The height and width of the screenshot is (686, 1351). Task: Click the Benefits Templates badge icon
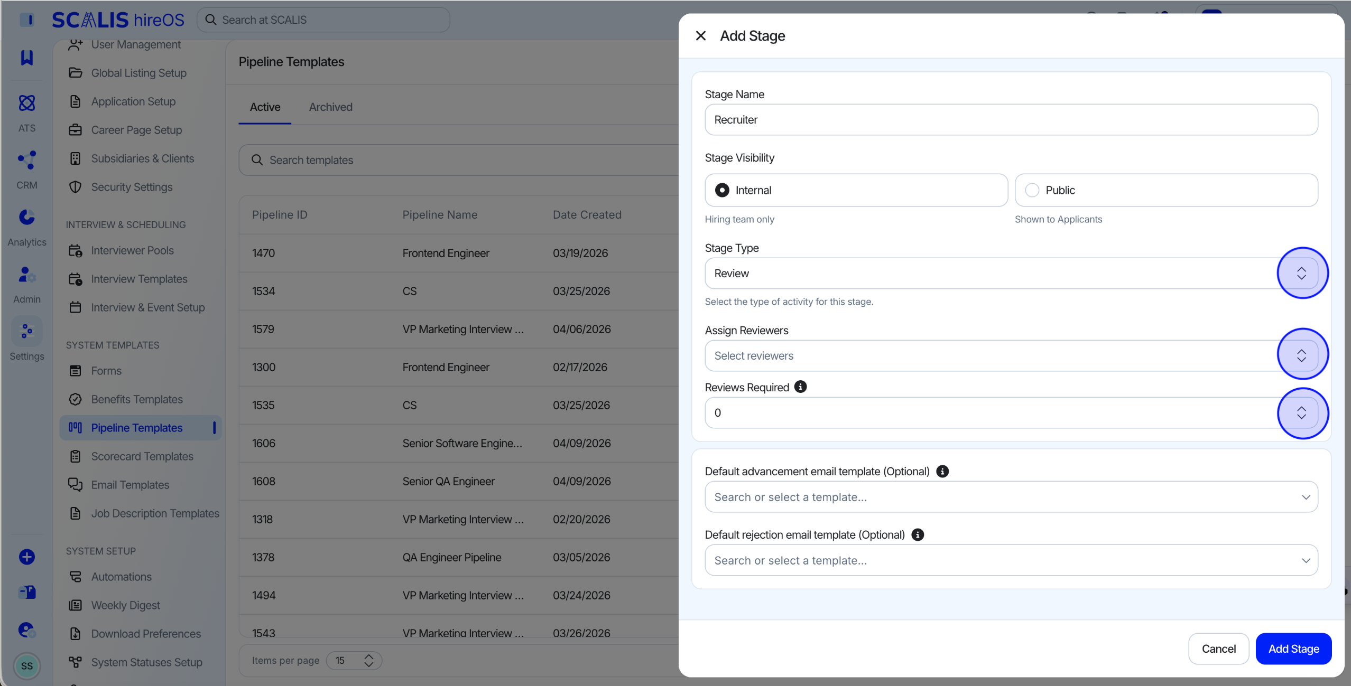(x=76, y=399)
